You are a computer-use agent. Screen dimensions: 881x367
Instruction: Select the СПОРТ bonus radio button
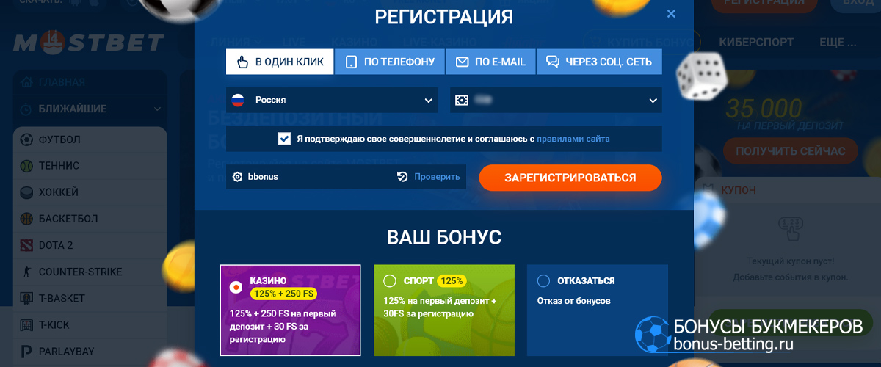pos(389,281)
